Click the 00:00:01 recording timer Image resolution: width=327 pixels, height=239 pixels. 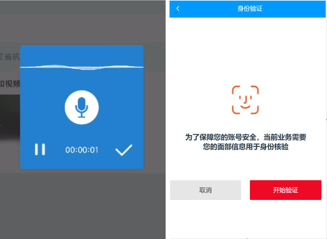pos(82,150)
